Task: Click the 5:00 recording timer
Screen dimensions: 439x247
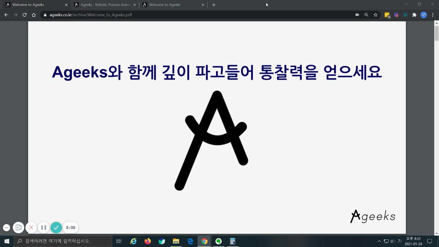Action: coord(71,227)
